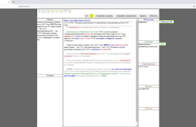
Task: Click the НРА tag
Action: click(x=162, y=44)
